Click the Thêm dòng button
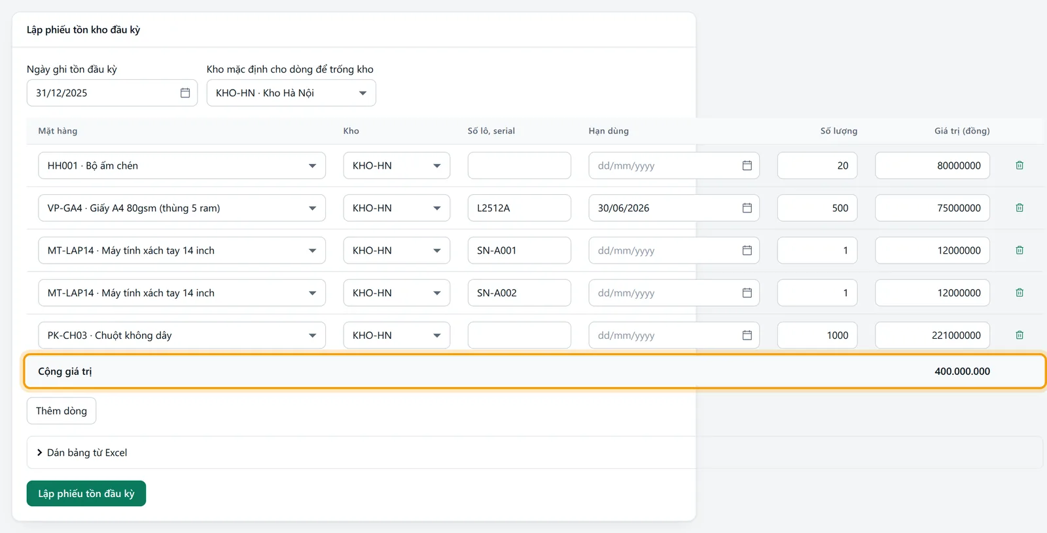This screenshot has width=1047, height=533. [x=62, y=411]
